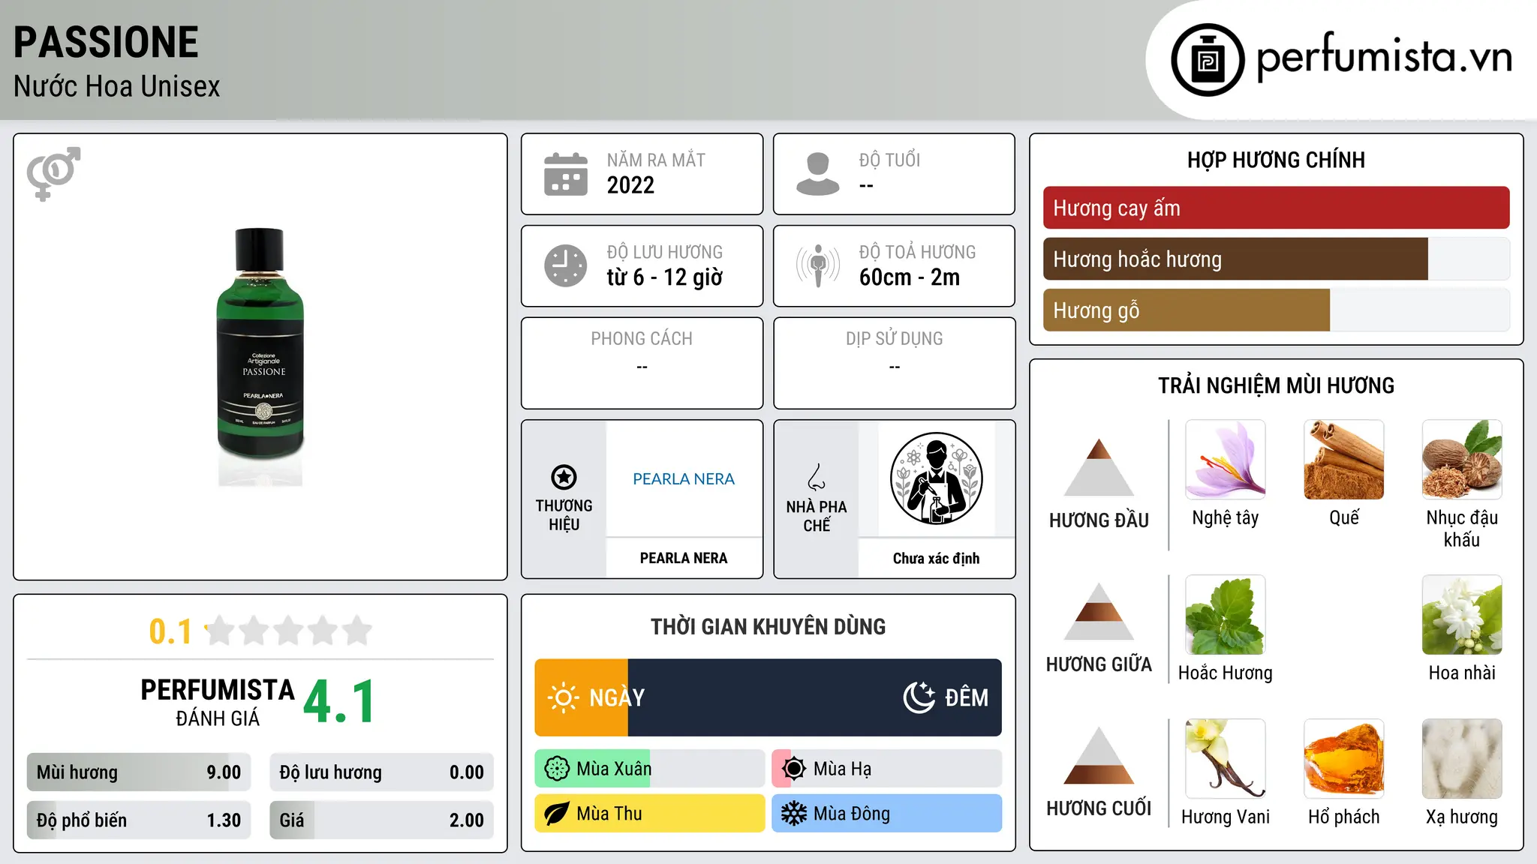The height and width of the screenshot is (864, 1537).
Task: Click the Độ phổ biến 1.30 score bar
Action: coord(139,820)
